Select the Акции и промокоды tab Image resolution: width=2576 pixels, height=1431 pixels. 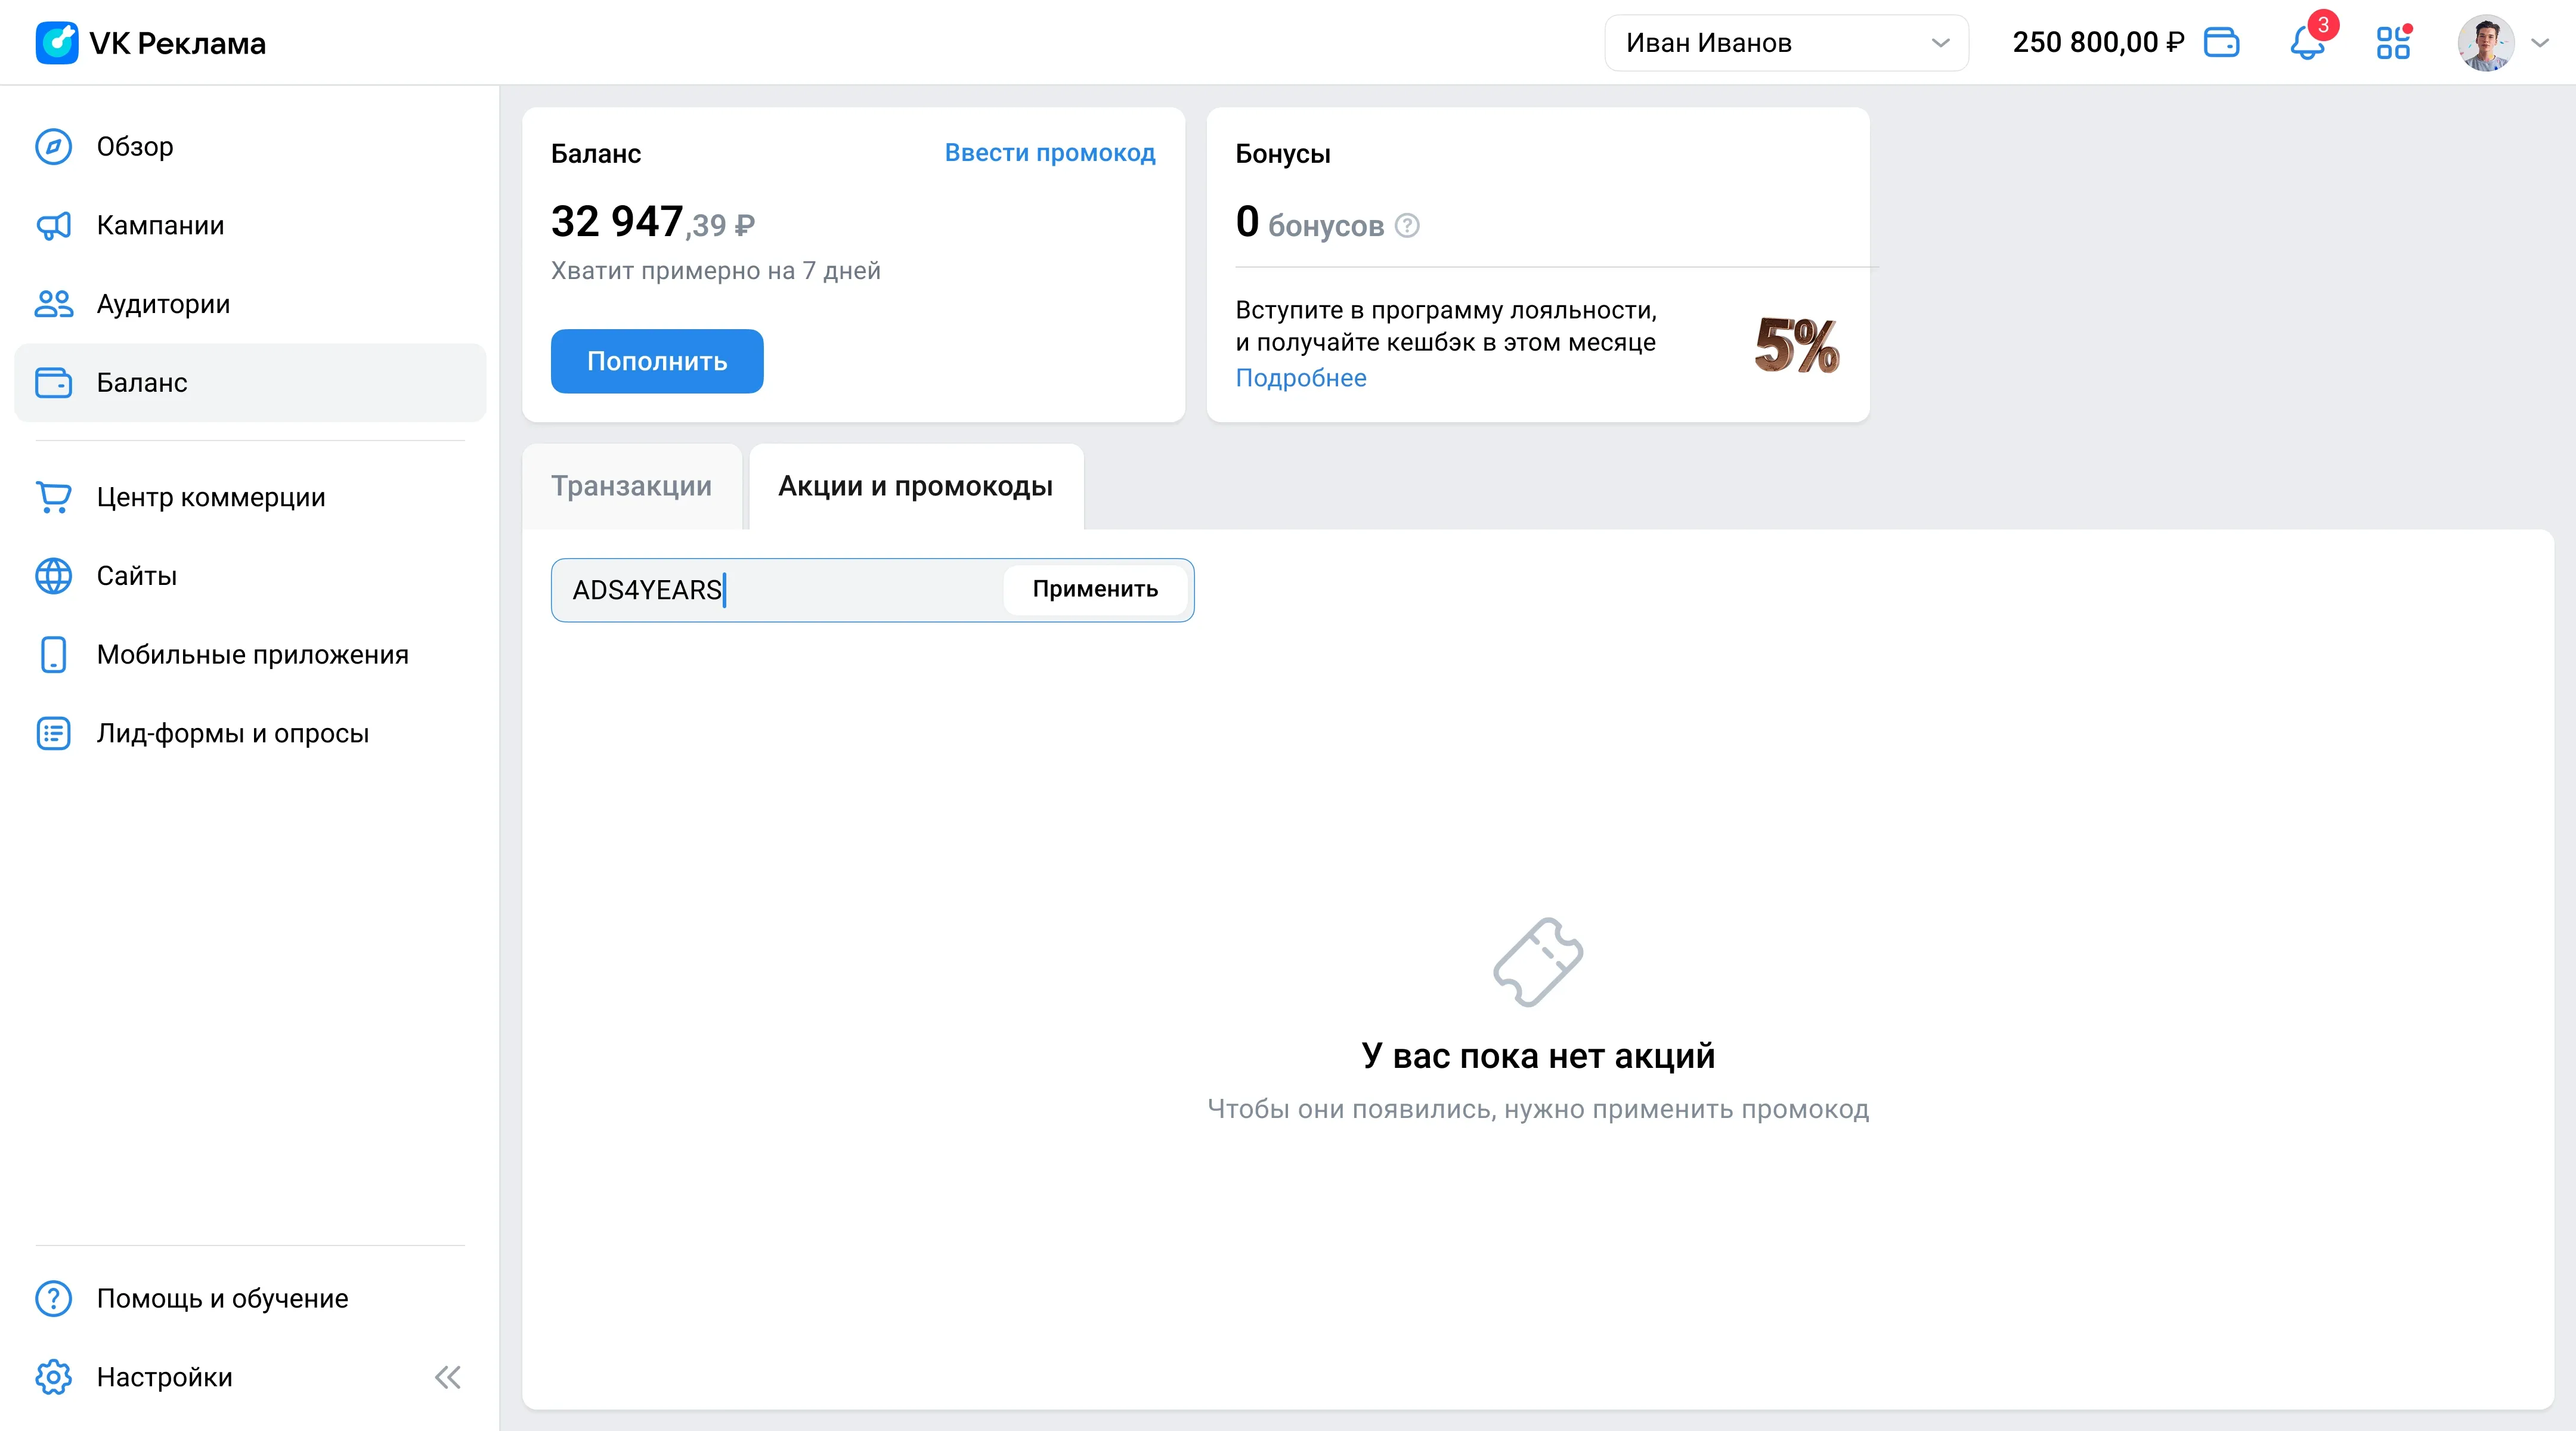click(916, 486)
